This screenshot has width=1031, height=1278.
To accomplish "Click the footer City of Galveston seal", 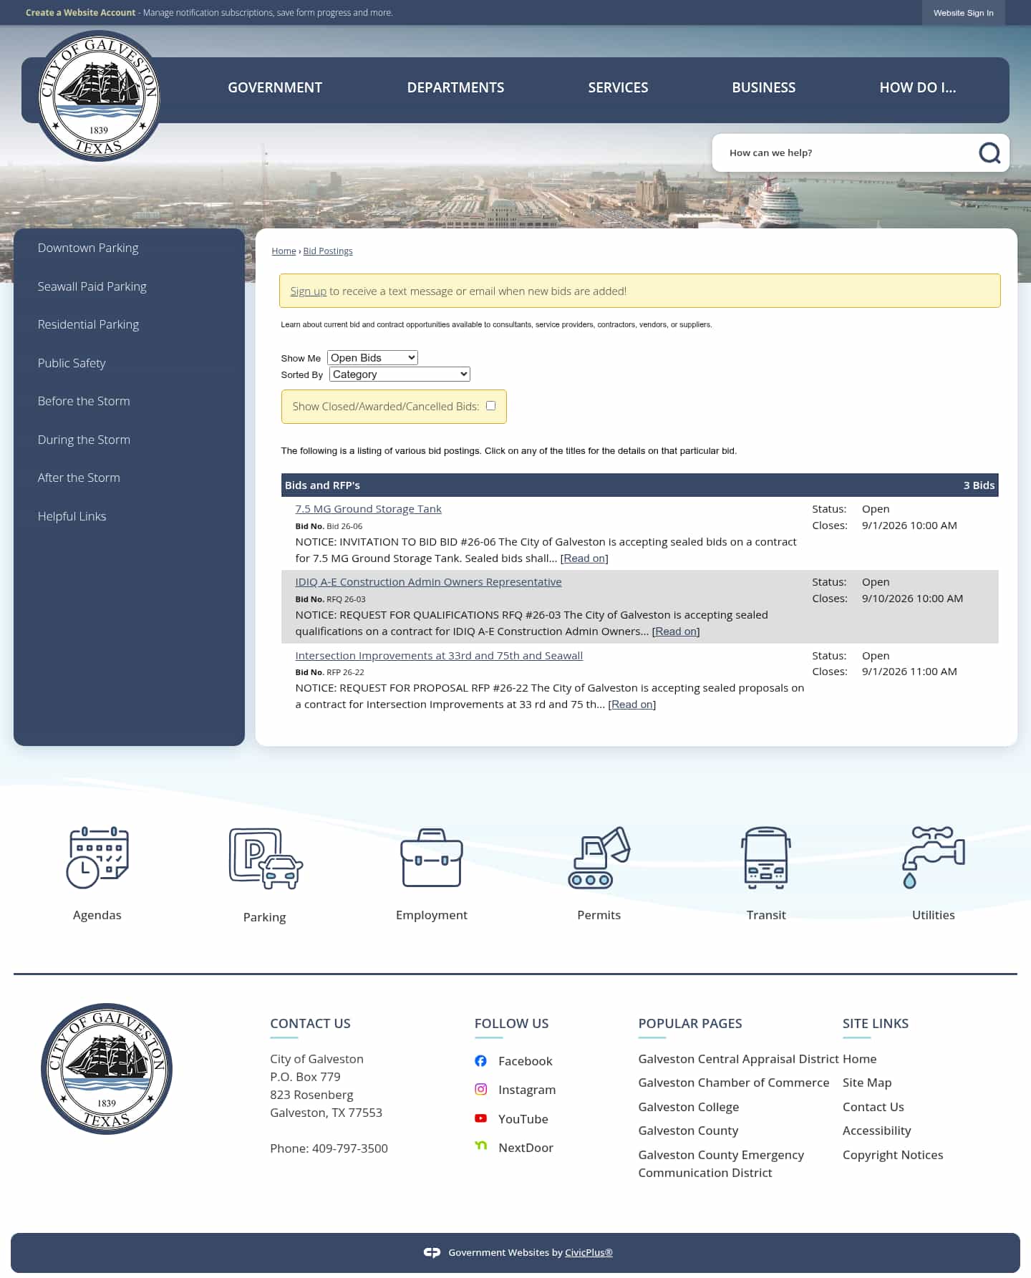I will point(107,1068).
